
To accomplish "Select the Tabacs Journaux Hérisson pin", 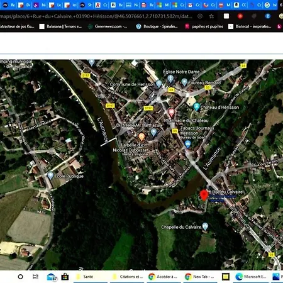I will [x=187, y=144].
